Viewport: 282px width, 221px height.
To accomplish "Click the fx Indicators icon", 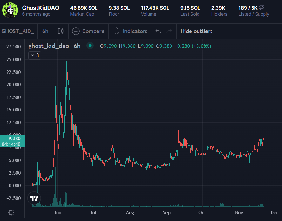I will click(116, 31).
